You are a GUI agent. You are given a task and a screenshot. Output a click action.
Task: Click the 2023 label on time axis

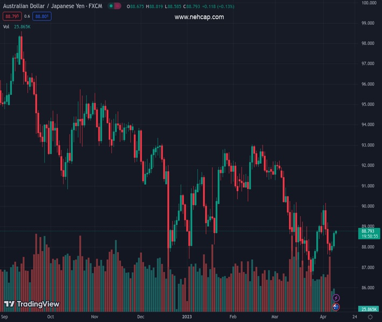(x=187, y=317)
